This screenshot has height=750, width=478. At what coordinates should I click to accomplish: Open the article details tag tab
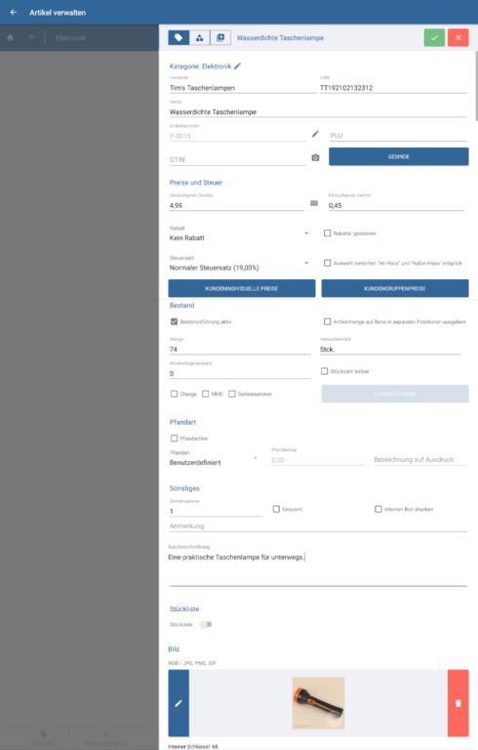coord(179,37)
